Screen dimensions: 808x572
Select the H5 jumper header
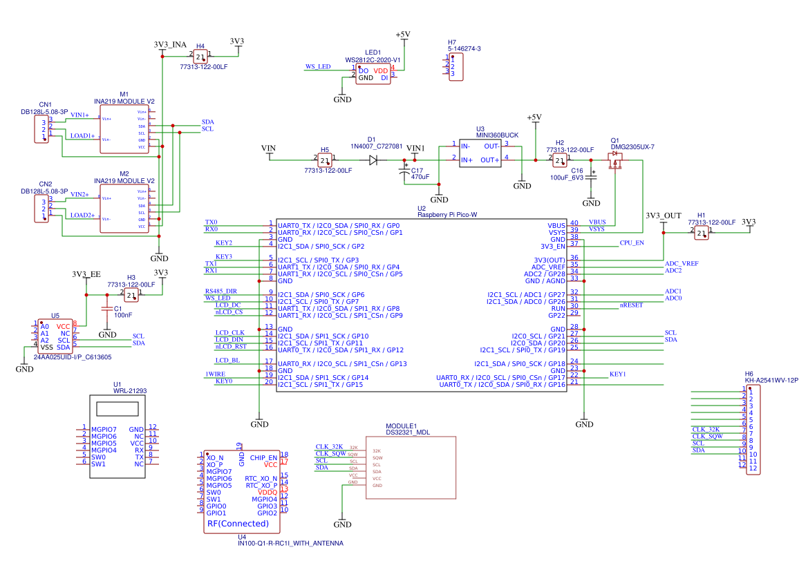[325, 160]
